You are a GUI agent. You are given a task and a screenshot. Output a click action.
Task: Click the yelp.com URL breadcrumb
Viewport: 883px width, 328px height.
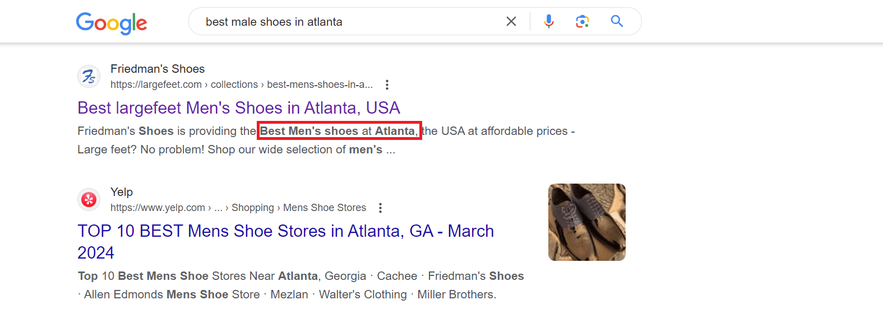pyautogui.click(x=238, y=208)
